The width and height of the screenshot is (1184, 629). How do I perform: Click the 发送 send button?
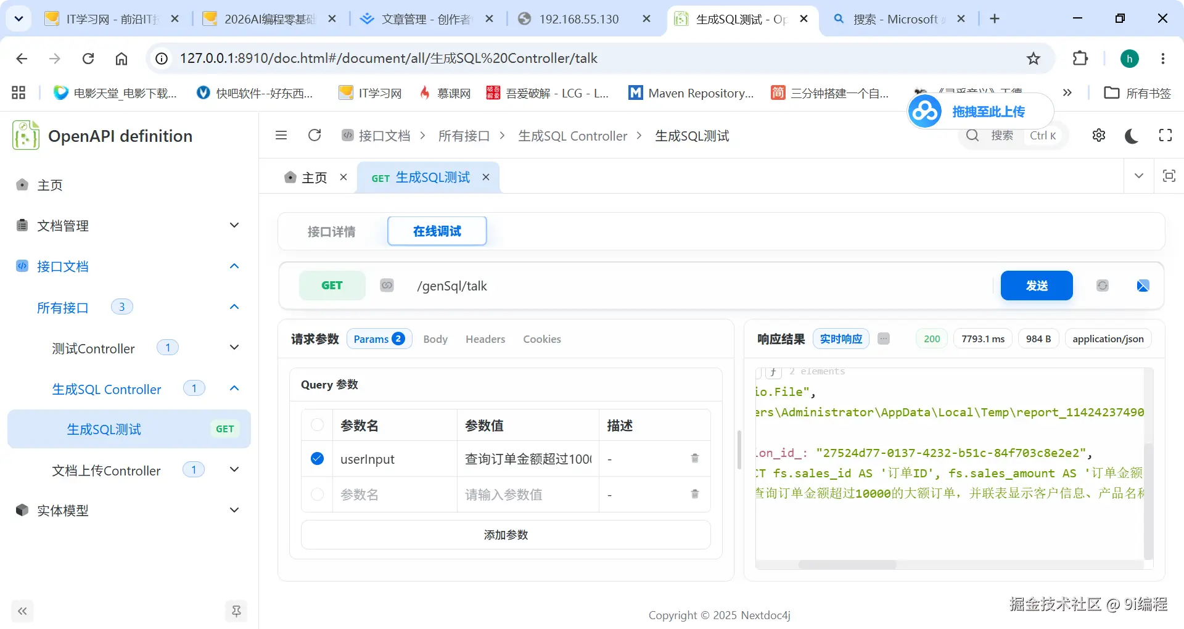coord(1037,286)
